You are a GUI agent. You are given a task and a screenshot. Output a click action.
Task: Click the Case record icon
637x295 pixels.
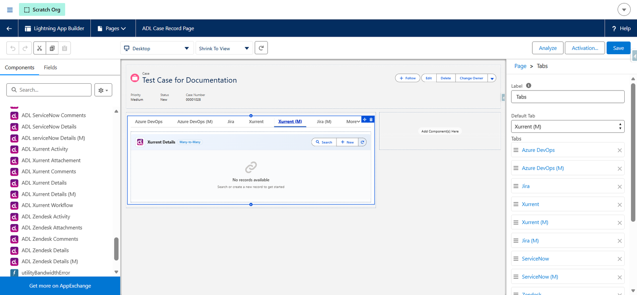pyautogui.click(x=135, y=78)
